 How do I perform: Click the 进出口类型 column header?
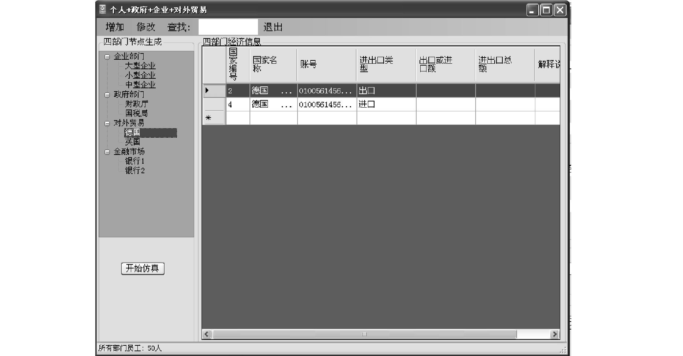coord(386,64)
